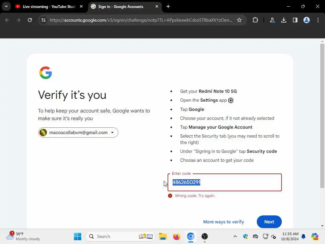Open Chrome Labs flask icon
Screen dimensions: 325x244
272,20
